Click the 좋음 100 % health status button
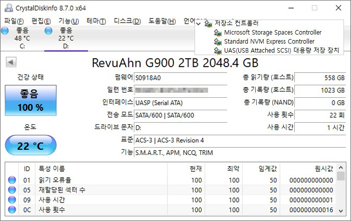Screen dimensions: 351x221 tap(31, 100)
